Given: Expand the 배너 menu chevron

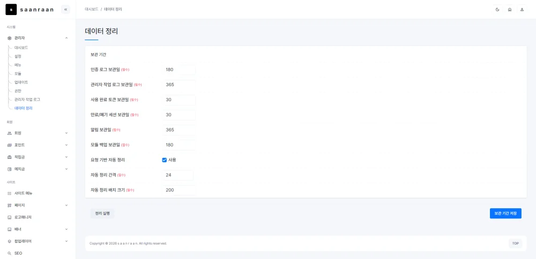Looking at the screenshot, I should tap(66, 230).
